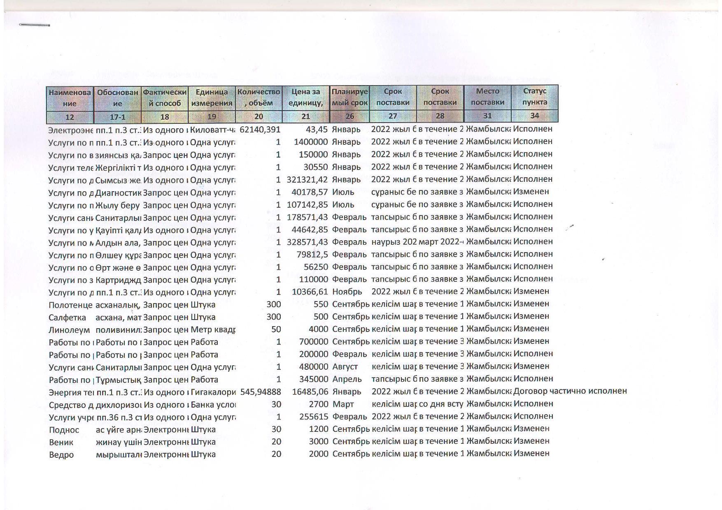Click the name cell 'Энергия те'
The image size is (722, 510).
(71, 392)
